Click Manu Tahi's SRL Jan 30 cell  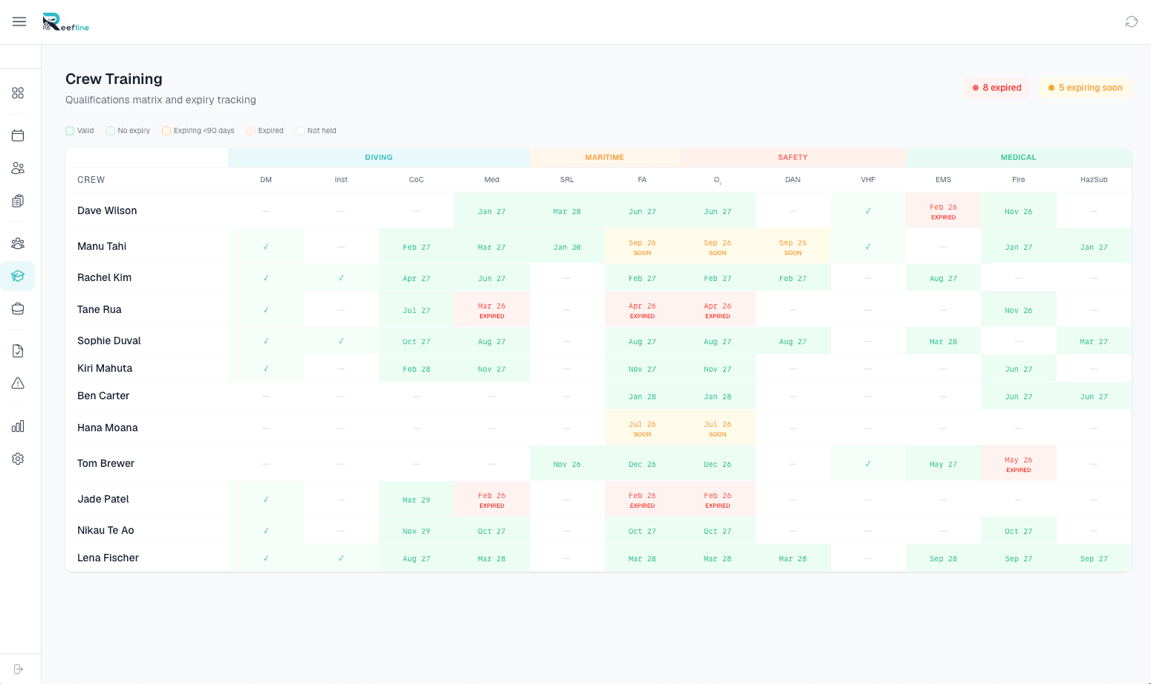coord(567,247)
